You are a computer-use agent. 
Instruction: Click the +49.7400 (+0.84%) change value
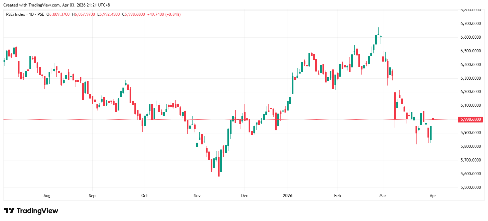(x=164, y=14)
